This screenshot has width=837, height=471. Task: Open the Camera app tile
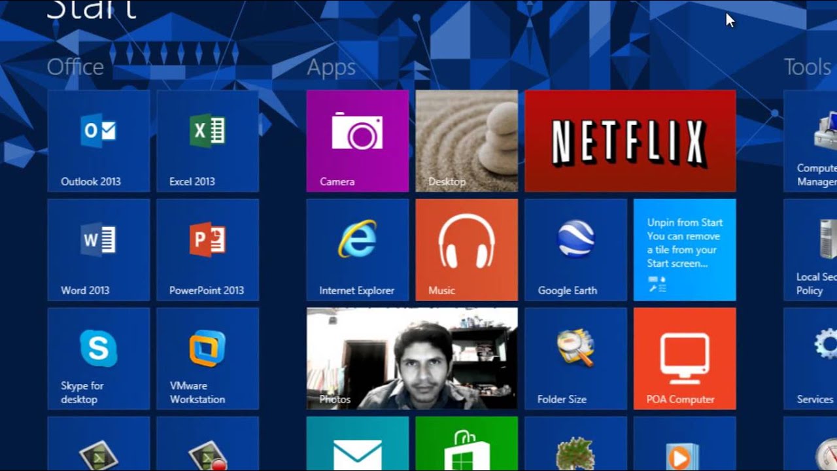click(357, 141)
